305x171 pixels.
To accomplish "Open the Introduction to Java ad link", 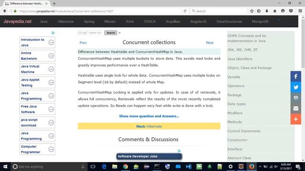I will [x=32, y=42].
